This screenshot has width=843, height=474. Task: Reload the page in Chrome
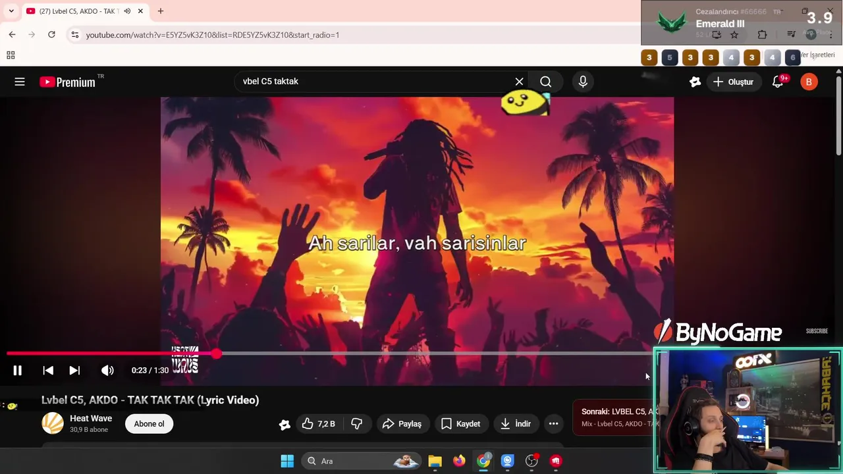tap(51, 34)
